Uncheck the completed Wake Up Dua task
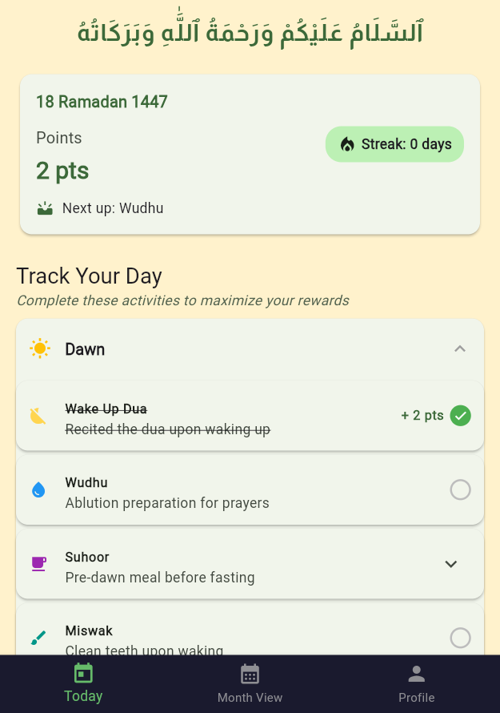500x713 pixels. (460, 416)
